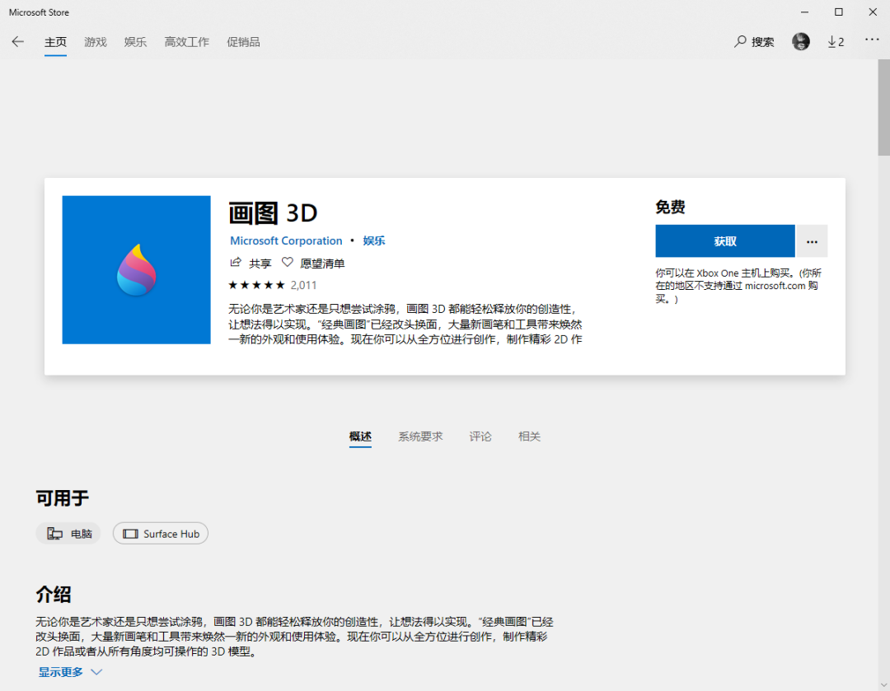Screen dimensions: 890x691
Task: Minimize the Microsoft Store window
Action: click(x=804, y=12)
